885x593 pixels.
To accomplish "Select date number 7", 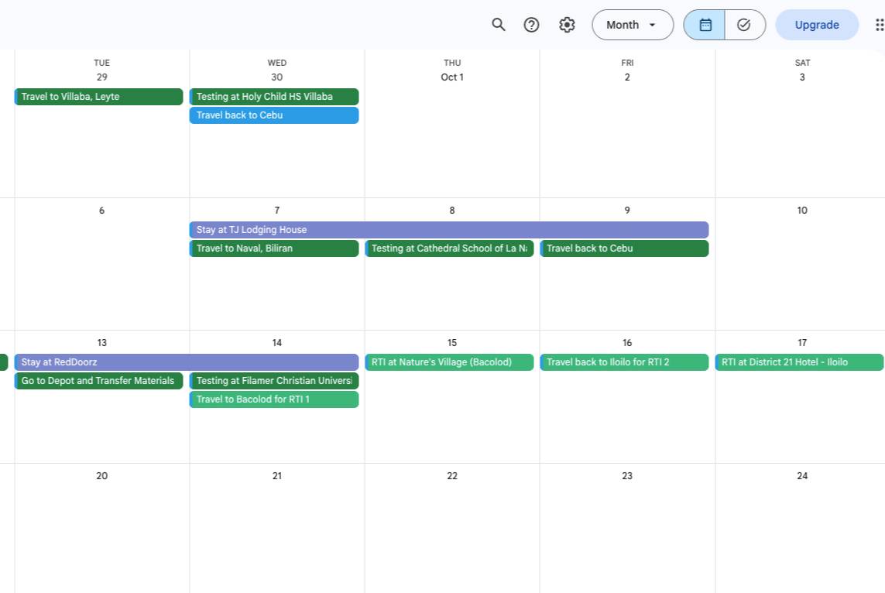I will 276,211.
